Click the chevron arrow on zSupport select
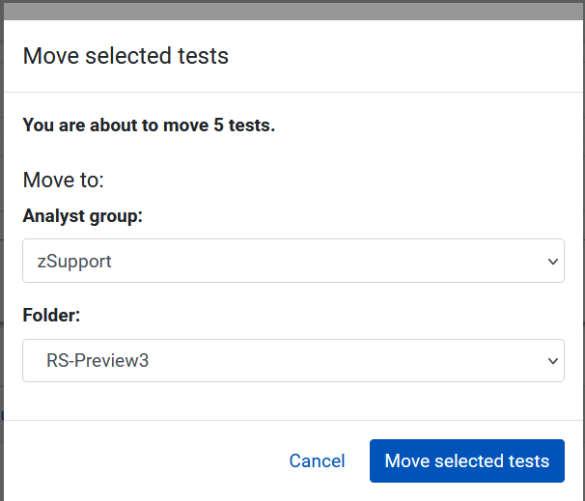This screenshot has height=501, width=585. 552,261
